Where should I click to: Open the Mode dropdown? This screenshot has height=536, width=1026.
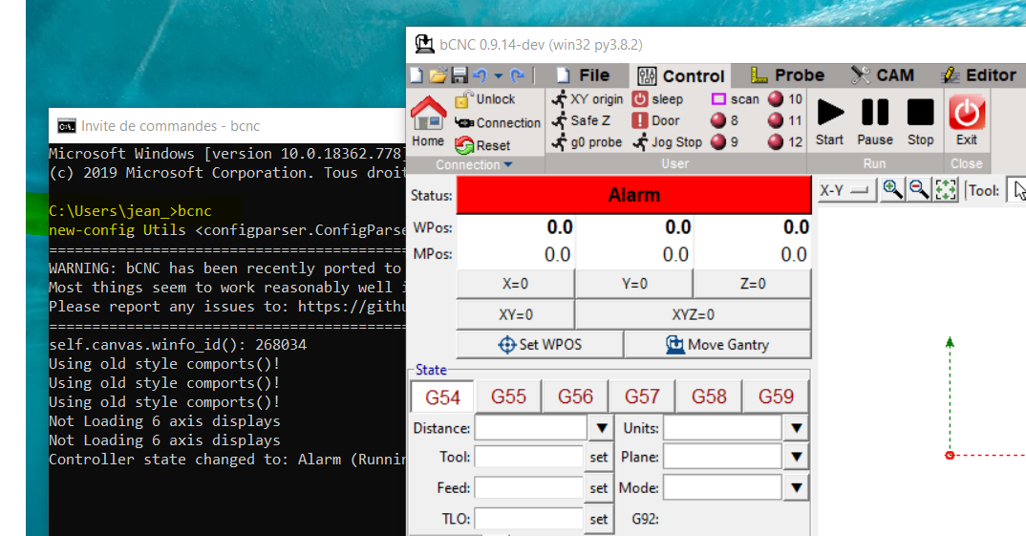click(x=797, y=487)
